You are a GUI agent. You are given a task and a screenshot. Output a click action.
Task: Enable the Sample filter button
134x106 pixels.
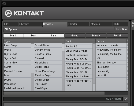pos(96,36)
